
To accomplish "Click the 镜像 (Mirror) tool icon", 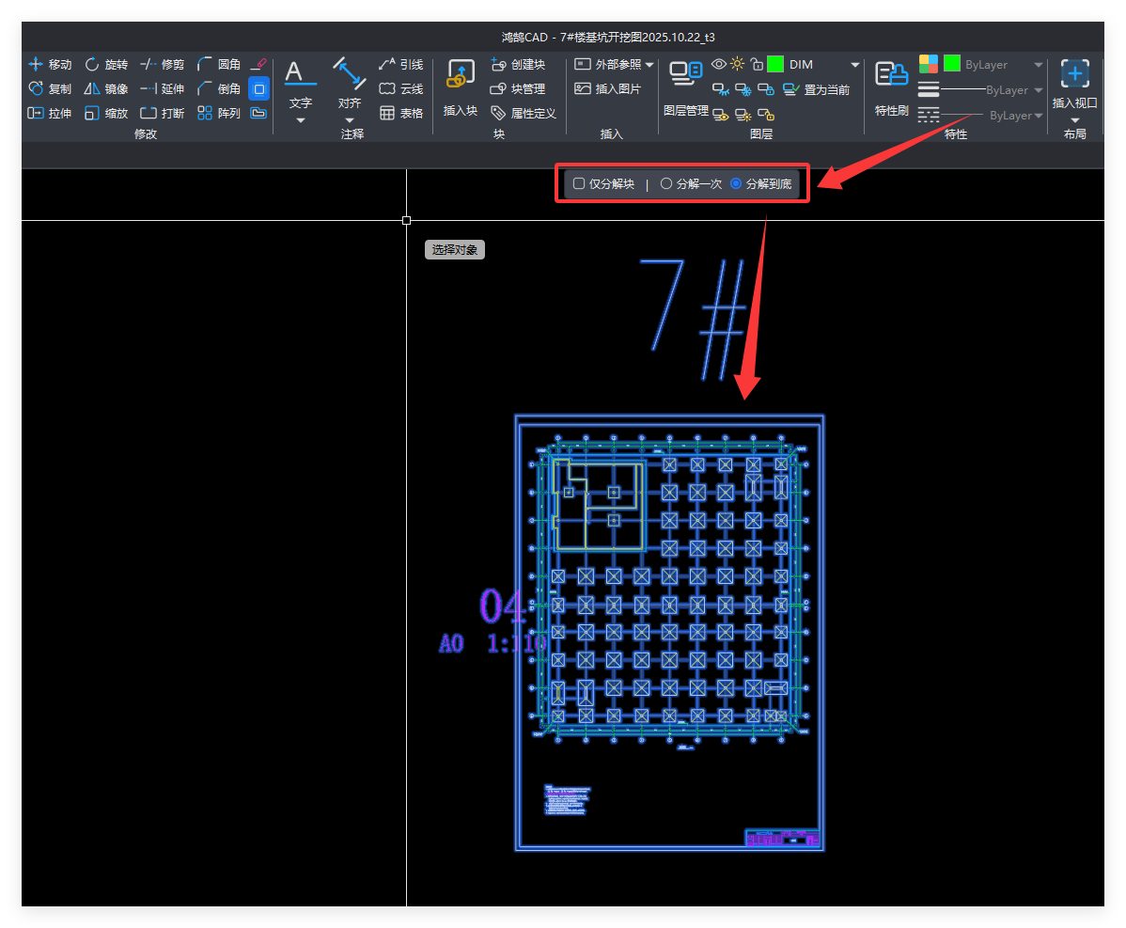I will point(92,89).
